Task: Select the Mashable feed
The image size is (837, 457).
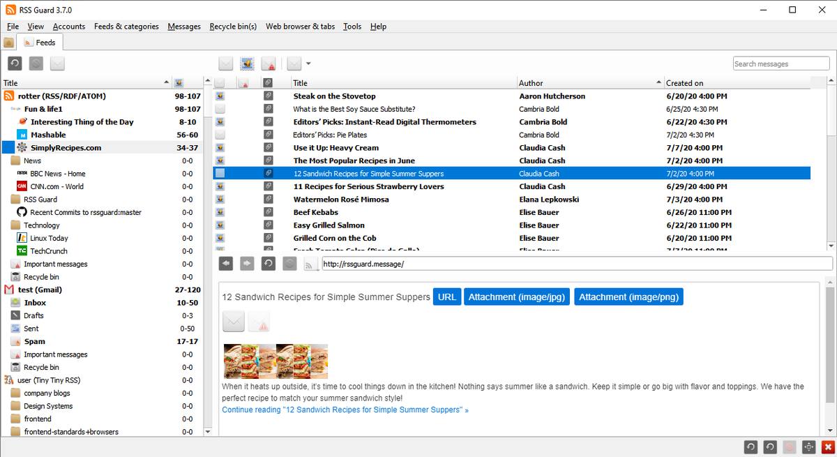Action: pyautogui.click(x=48, y=135)
